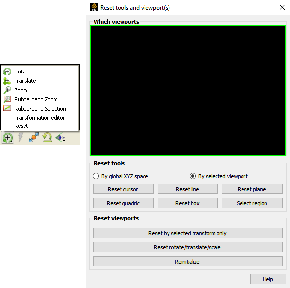Screen dimensions: 290x288
Task: Click the Reinitialize button
Action: pos(188,262)
